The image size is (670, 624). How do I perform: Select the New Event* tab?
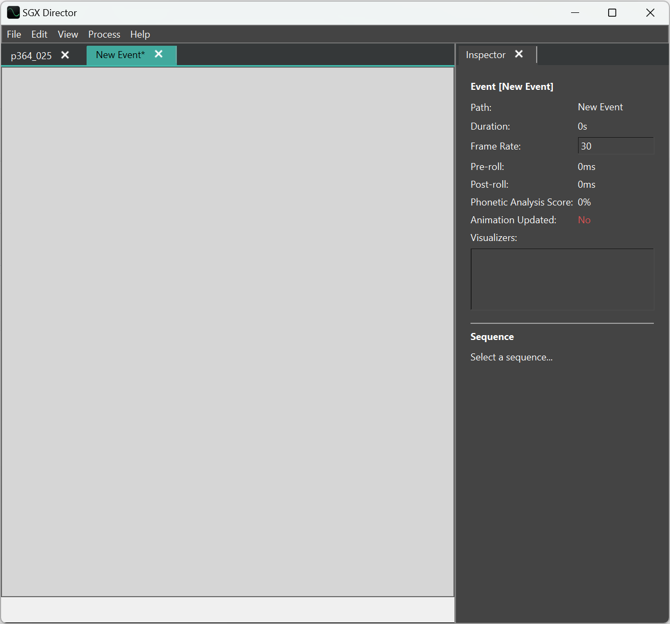point(120,55)
